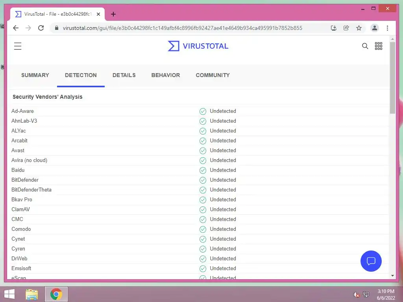
Task: Click the Undetected result for Baidu
Action: (223, 170)
